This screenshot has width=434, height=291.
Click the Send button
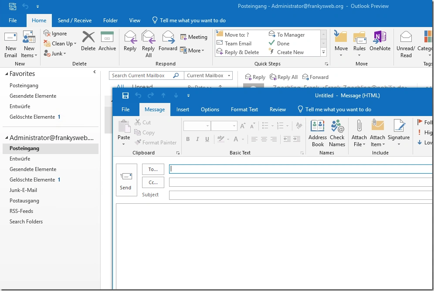click(x=126, y=180)
